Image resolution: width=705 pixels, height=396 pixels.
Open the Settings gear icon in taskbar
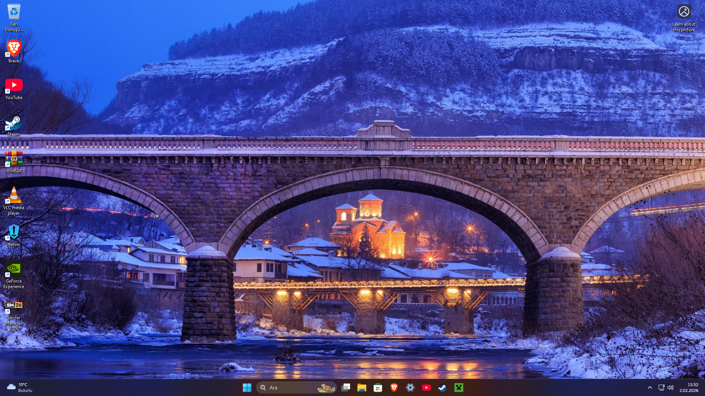coord(410,388)
